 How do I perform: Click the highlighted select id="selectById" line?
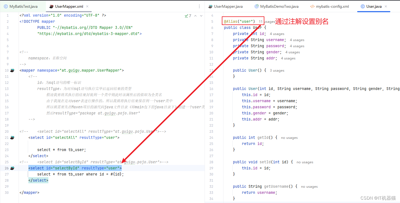tap(75, 168)
